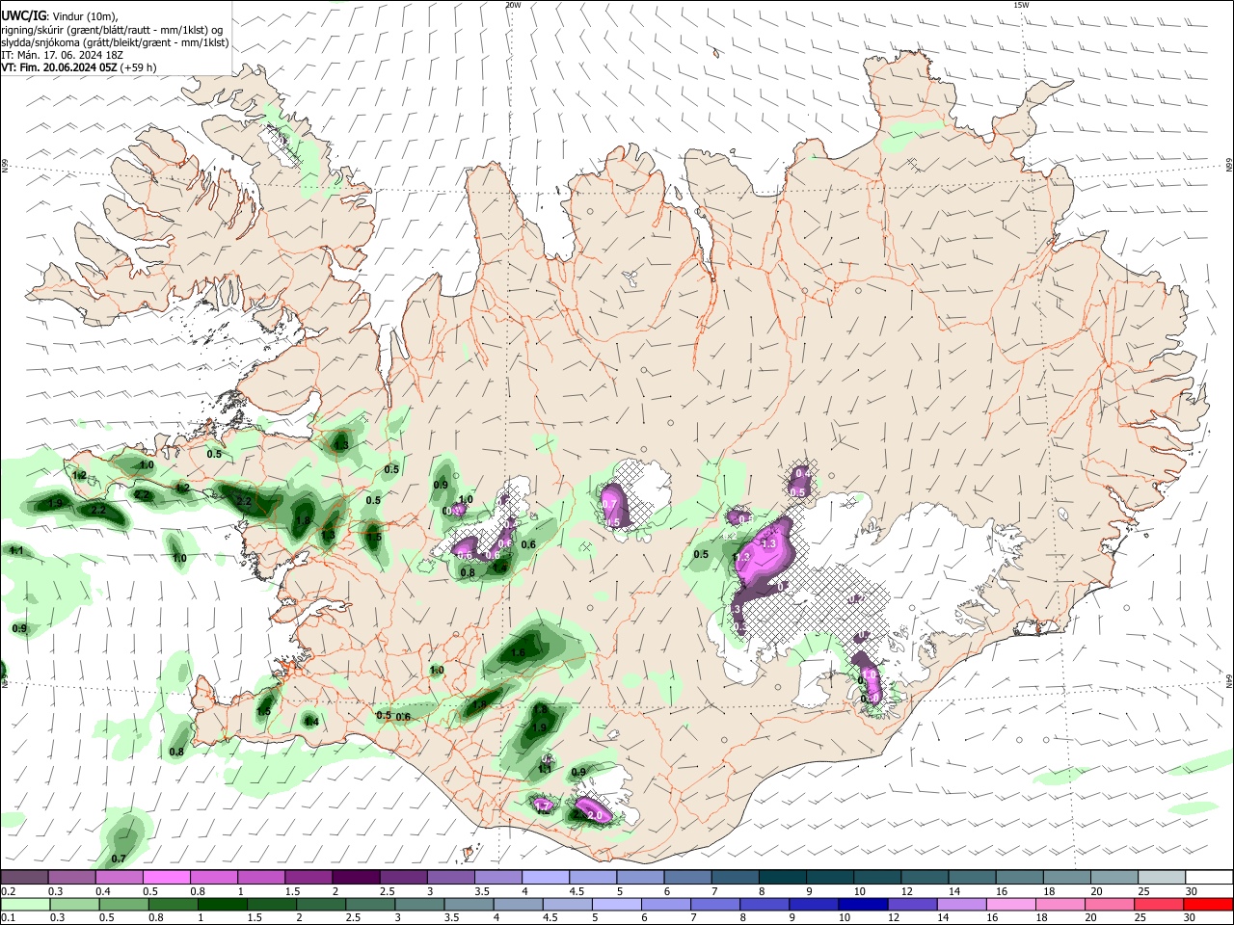Screen dimensions: 1234x925
Task: Click the '15W' longitude label at top
Action: tap(1021, 5)
